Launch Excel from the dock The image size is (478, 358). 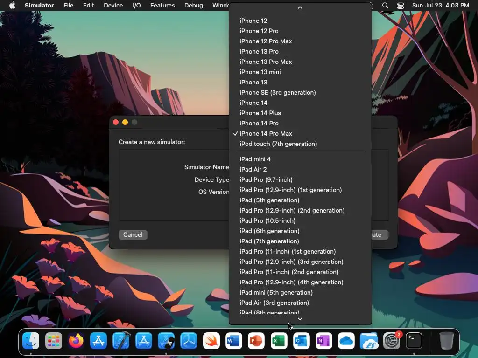[x=279, y=341]
